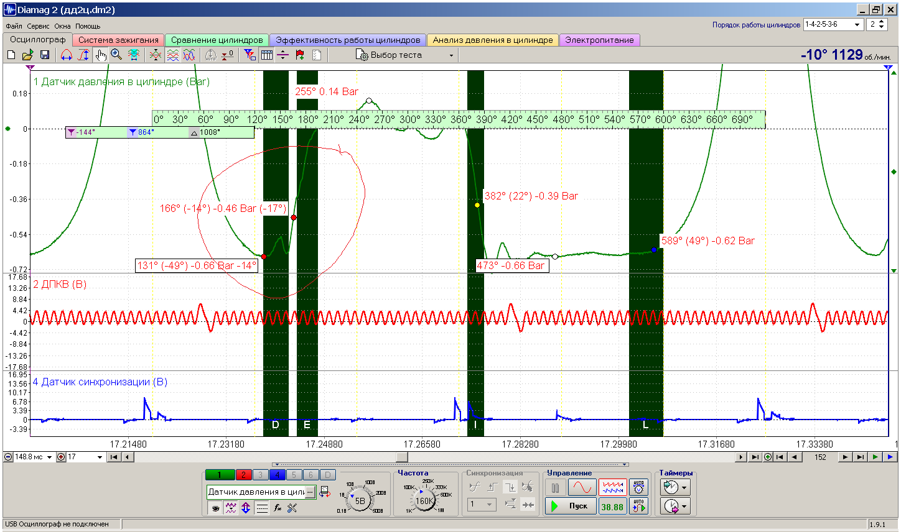This screenshot has height=532, width=901.
Task: Select the horizontal measurement tool
Action: coord(66,55)
